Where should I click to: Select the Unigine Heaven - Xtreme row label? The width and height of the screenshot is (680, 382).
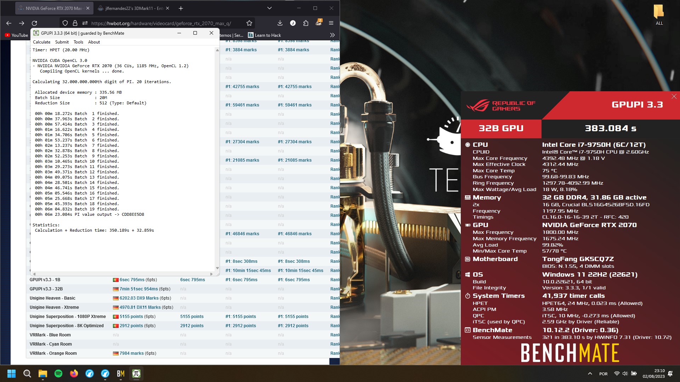coord(54,307)
